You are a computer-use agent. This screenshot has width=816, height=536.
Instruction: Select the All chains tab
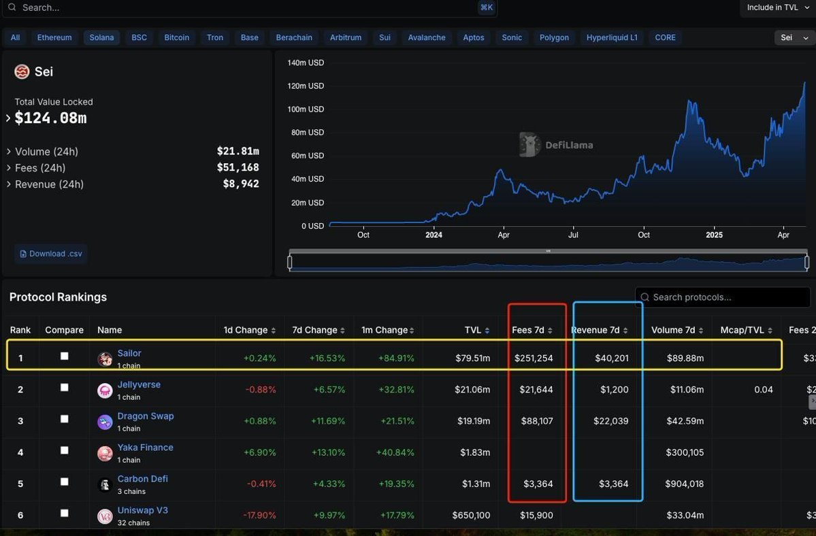(x=15, y=37)
